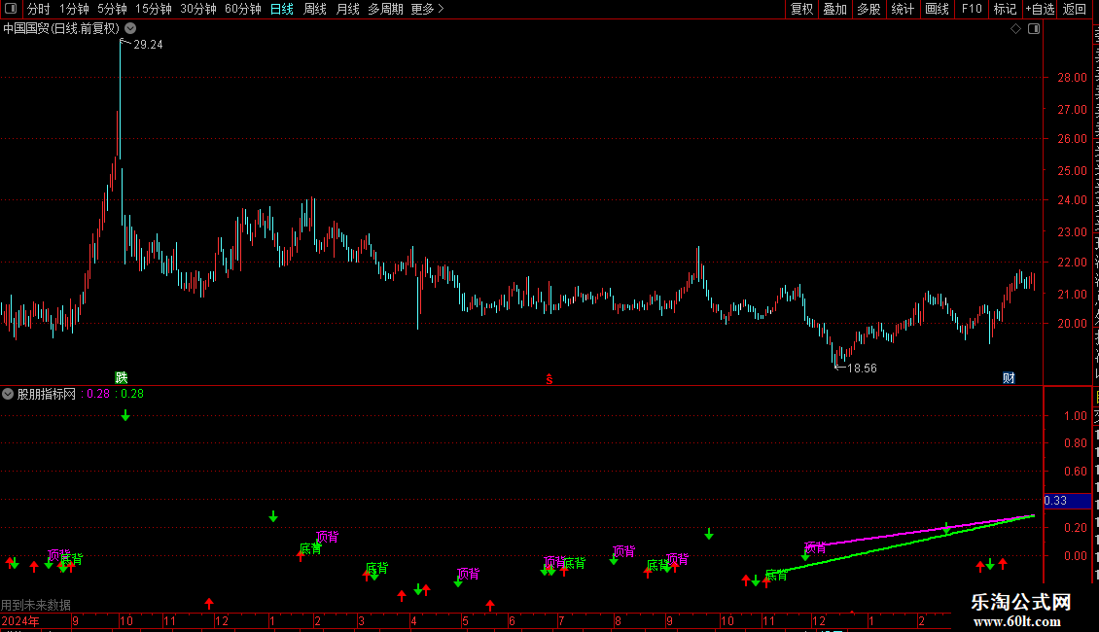Click the 28.00 price axis label
This screenshot has height=632, width=1099.
pyautogui.click(x=1073, y=78)
